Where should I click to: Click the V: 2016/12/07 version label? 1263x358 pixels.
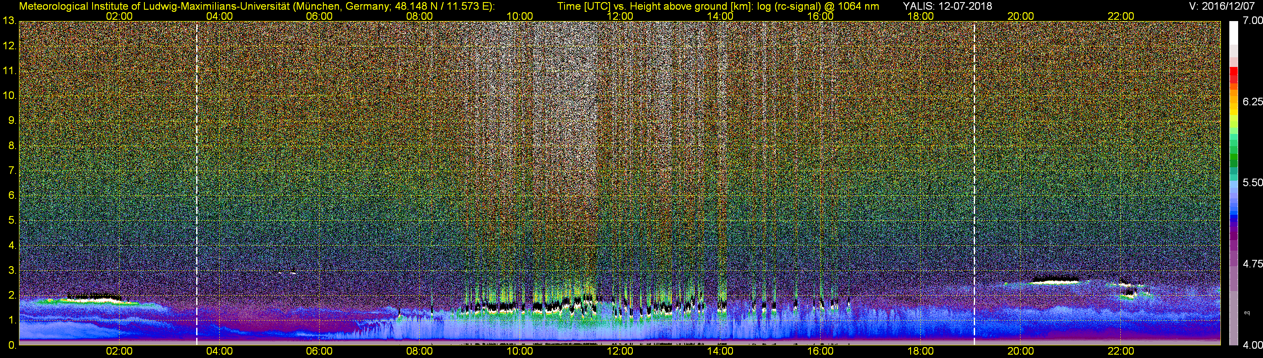pyautogui.click(x=1224, y=6)
